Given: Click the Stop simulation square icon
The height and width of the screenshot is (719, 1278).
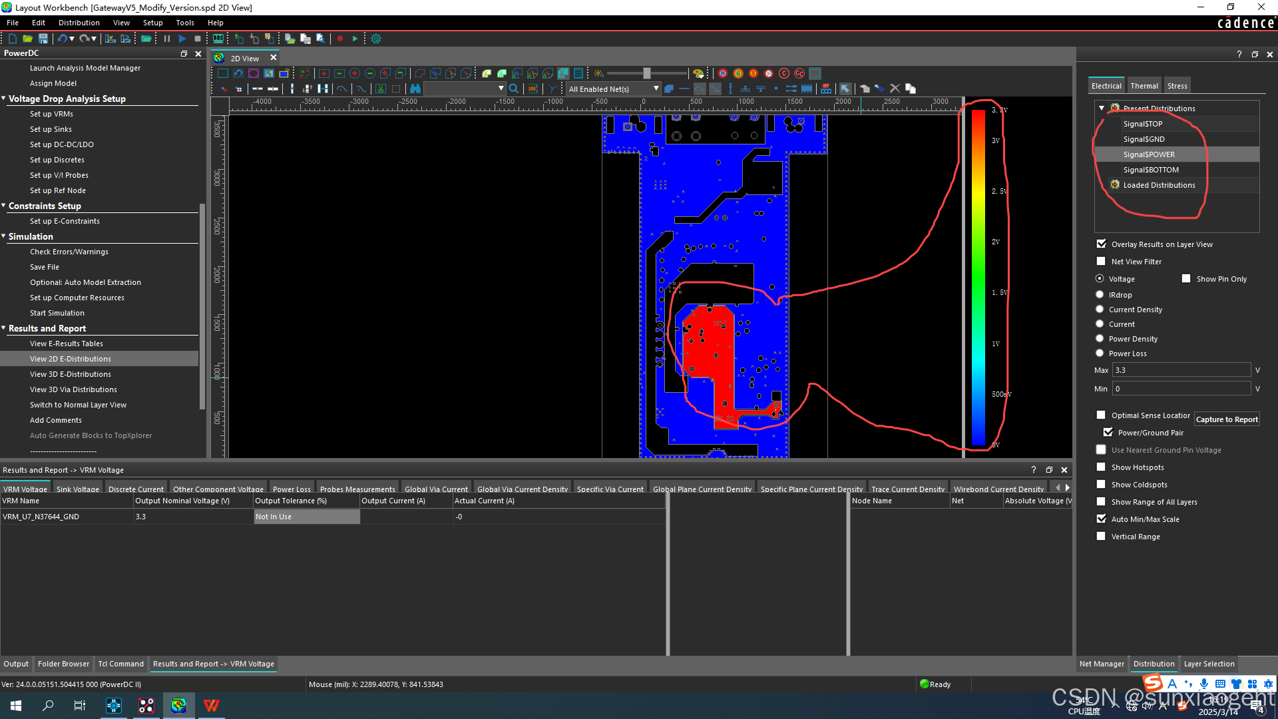Looking at the screenshot, I should (x=198, y=39).
